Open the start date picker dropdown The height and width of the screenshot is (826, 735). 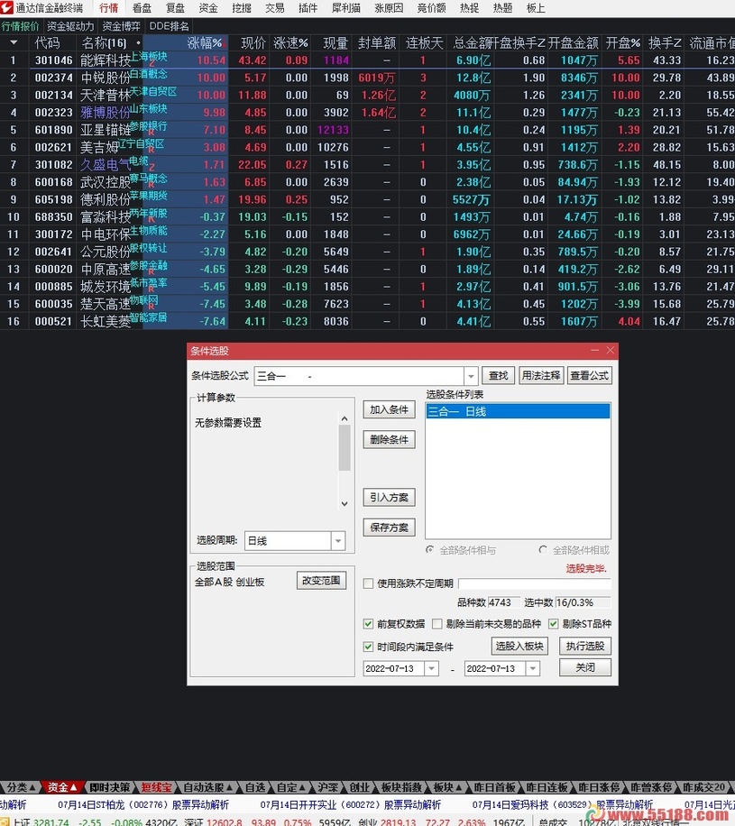tap(430, 669)
